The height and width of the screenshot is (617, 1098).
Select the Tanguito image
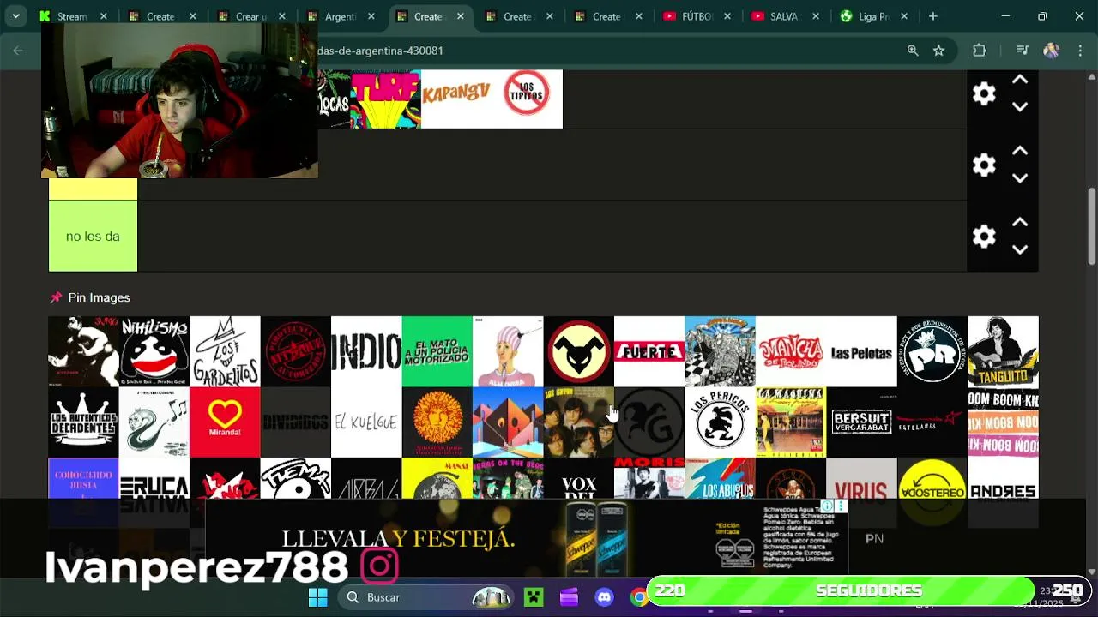pyautogui.click(x=1003, y=351)
